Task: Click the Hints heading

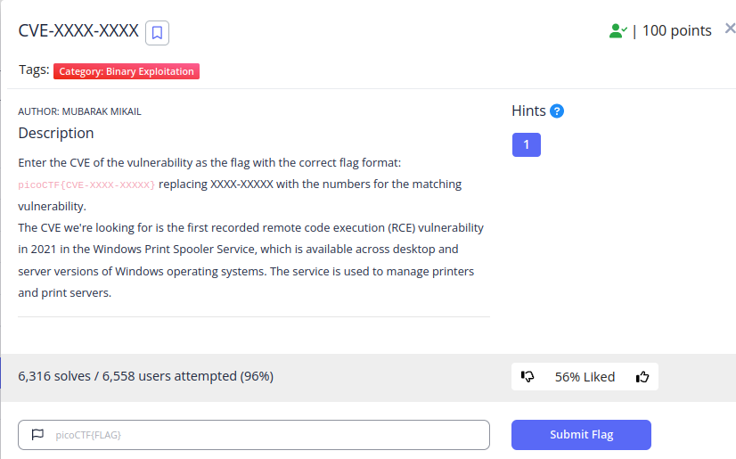Action: pos(528,111)
